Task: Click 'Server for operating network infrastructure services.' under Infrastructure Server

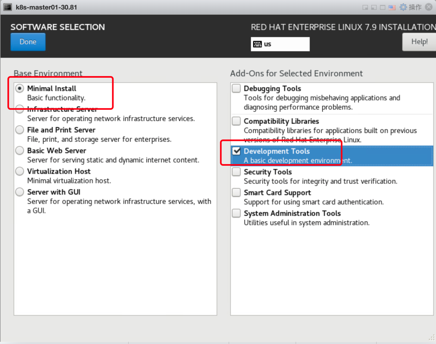Action: point(111,119)
